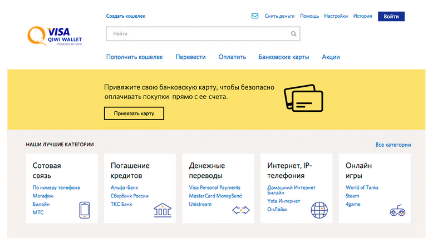This screenshot has width=433, height=238.
Task: Open the Перевести menu item
Action: (190, 57)
